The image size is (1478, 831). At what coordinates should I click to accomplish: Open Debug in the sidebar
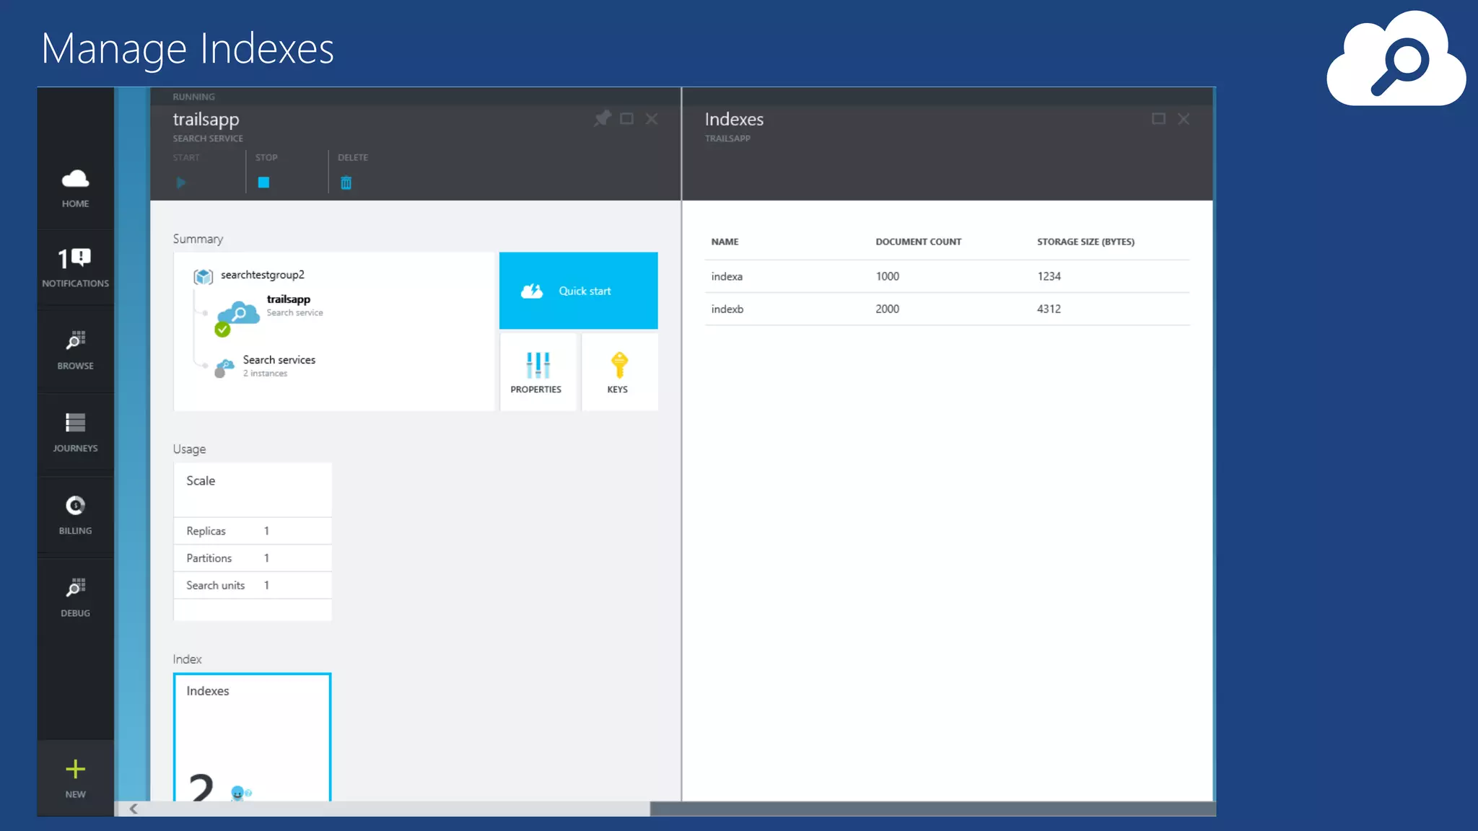pyautogui.click(x=75, y=597)
